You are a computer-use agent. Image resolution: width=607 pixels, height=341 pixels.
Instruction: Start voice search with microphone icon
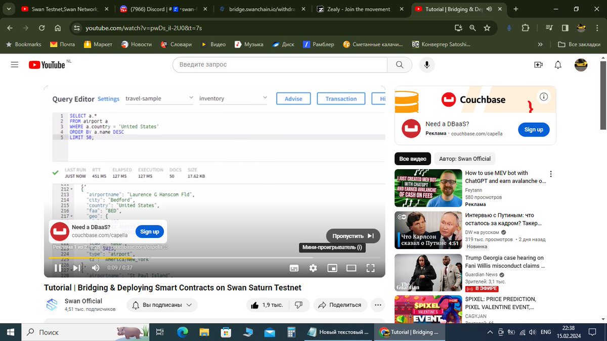pyautogui.click(x=427, y=65)
